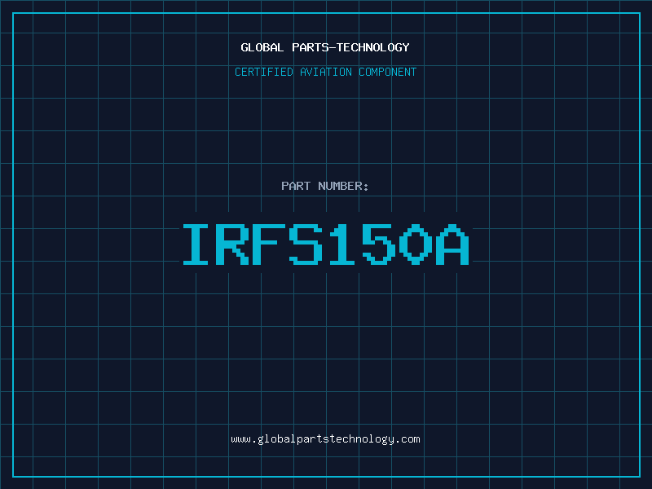Click the digit 0 in the part number

click(417, 244)
